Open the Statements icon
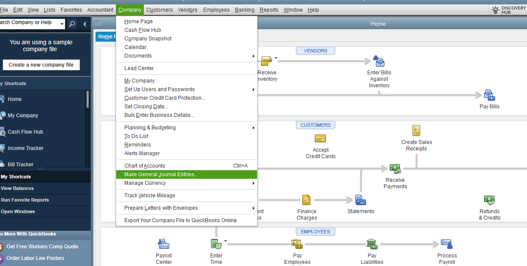The height and width of the screenshot is (266, 527). 361,200
